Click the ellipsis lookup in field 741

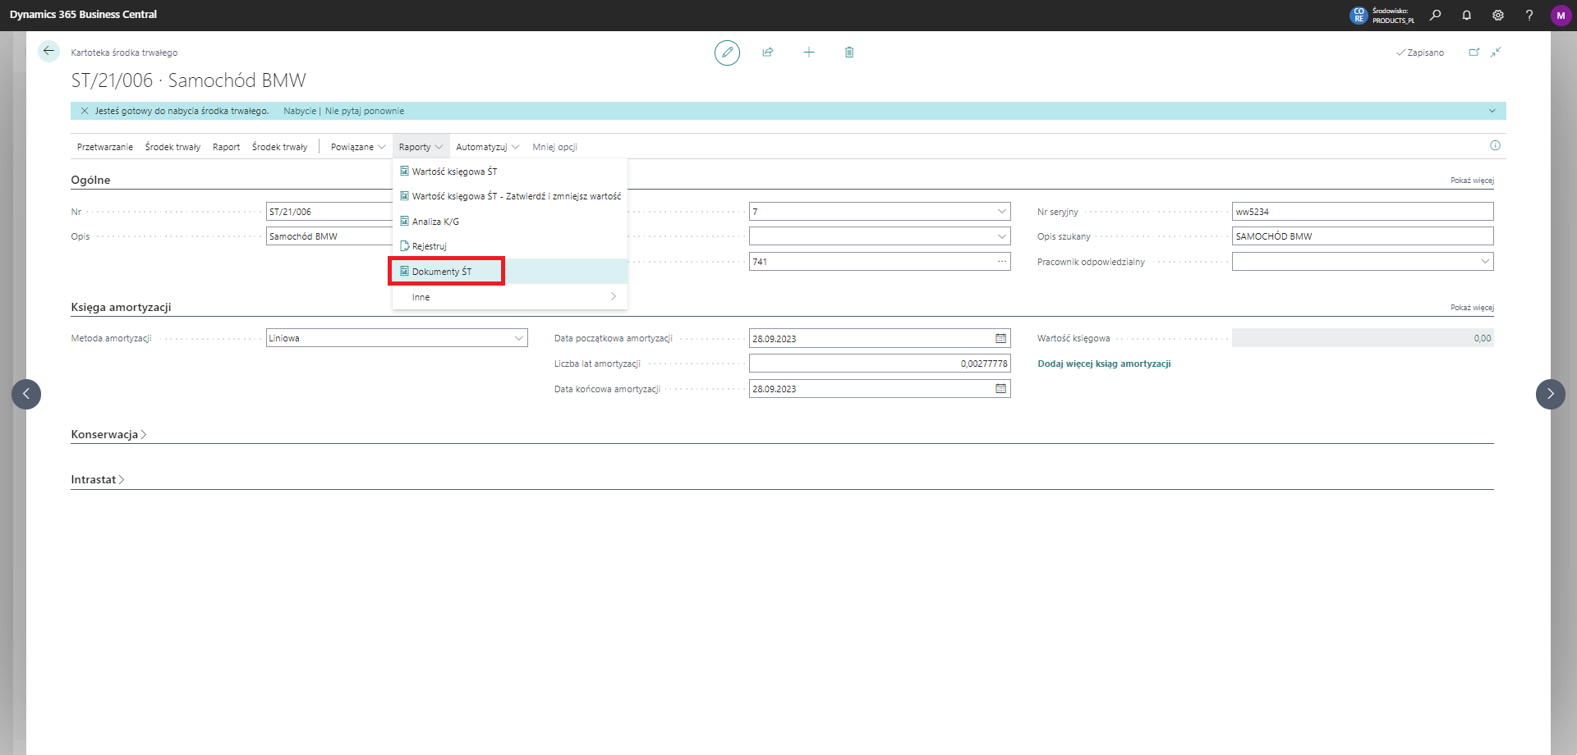[1002, 262]
